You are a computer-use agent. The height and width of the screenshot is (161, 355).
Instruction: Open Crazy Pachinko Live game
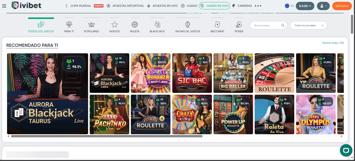[x=109, y=114]
